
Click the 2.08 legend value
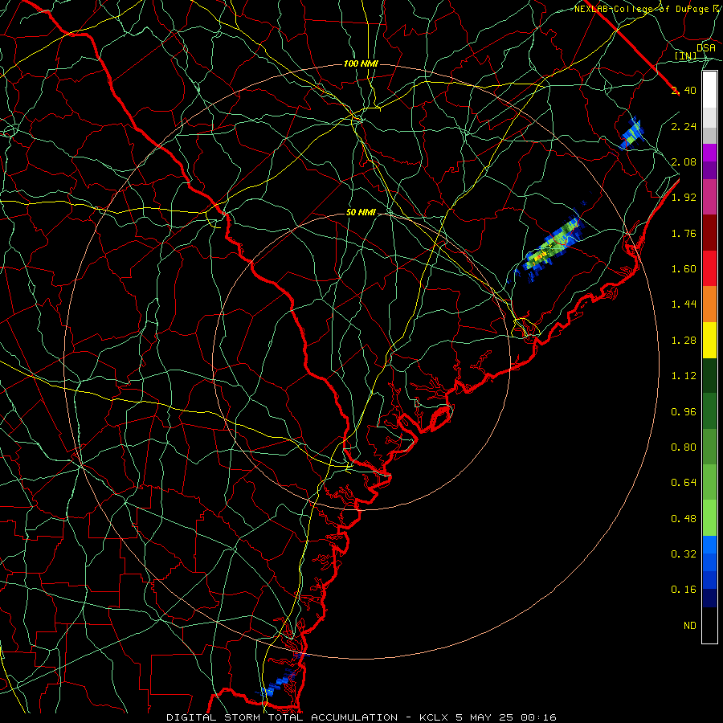click(x=684, y=161)
